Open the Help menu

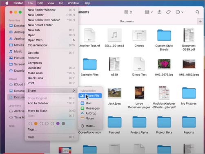87,3
